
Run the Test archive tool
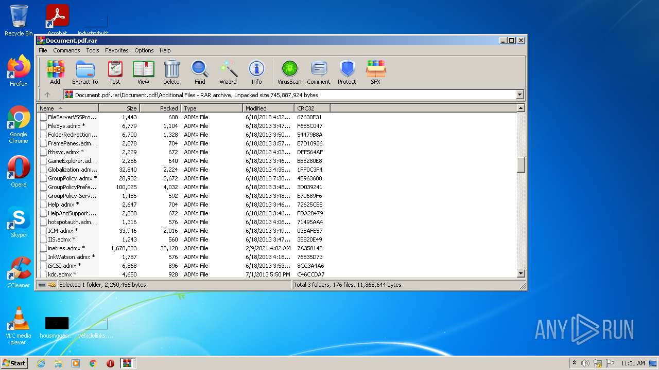coord(115,72)
